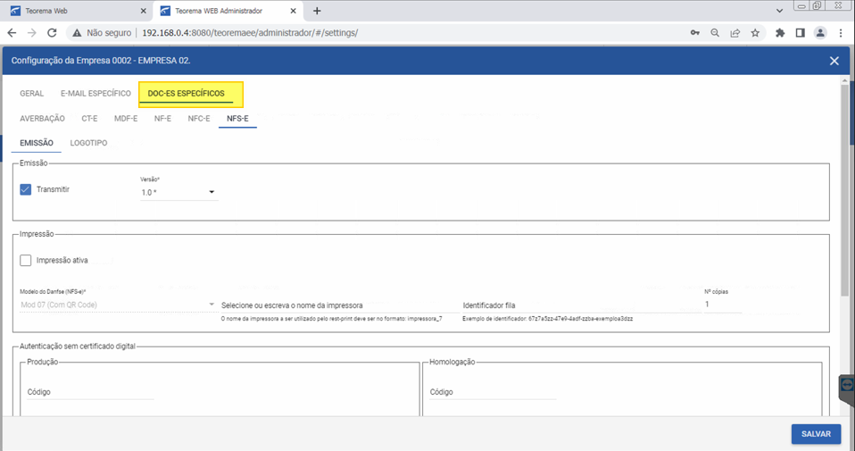This screenshot has width=855, height=451.
Task: Switch to the CT-E sub-tab
Action: (x=89, y=119)
